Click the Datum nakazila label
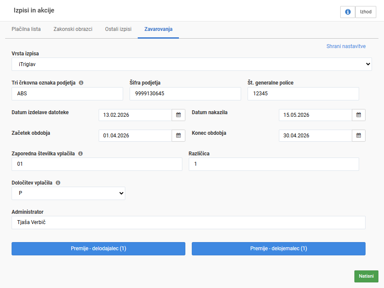 pyautogui.click(x=210, y=112)
